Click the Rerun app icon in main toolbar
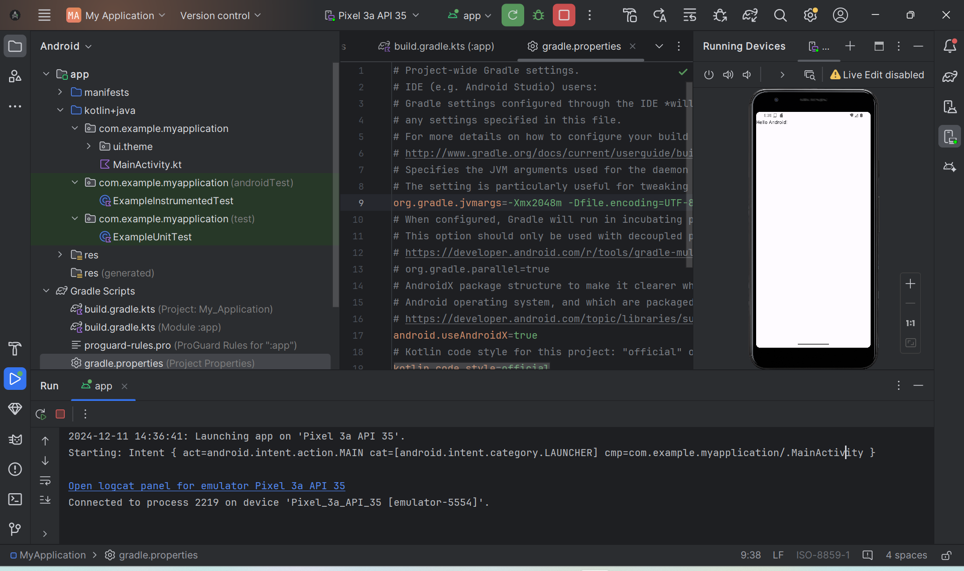 click(513, 15)
